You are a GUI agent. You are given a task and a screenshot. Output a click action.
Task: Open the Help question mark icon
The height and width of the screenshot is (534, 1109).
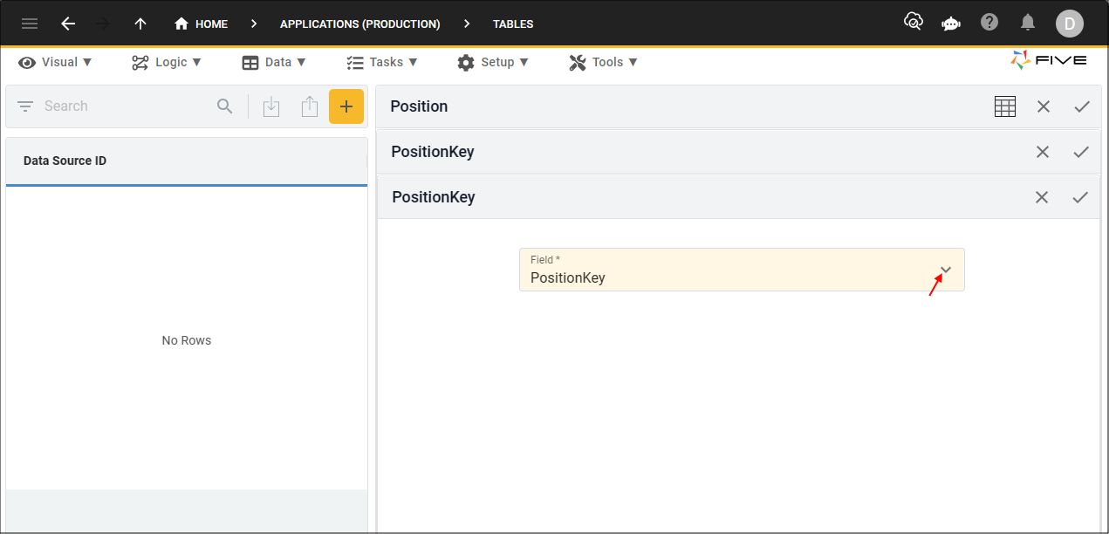coord(989,24)
